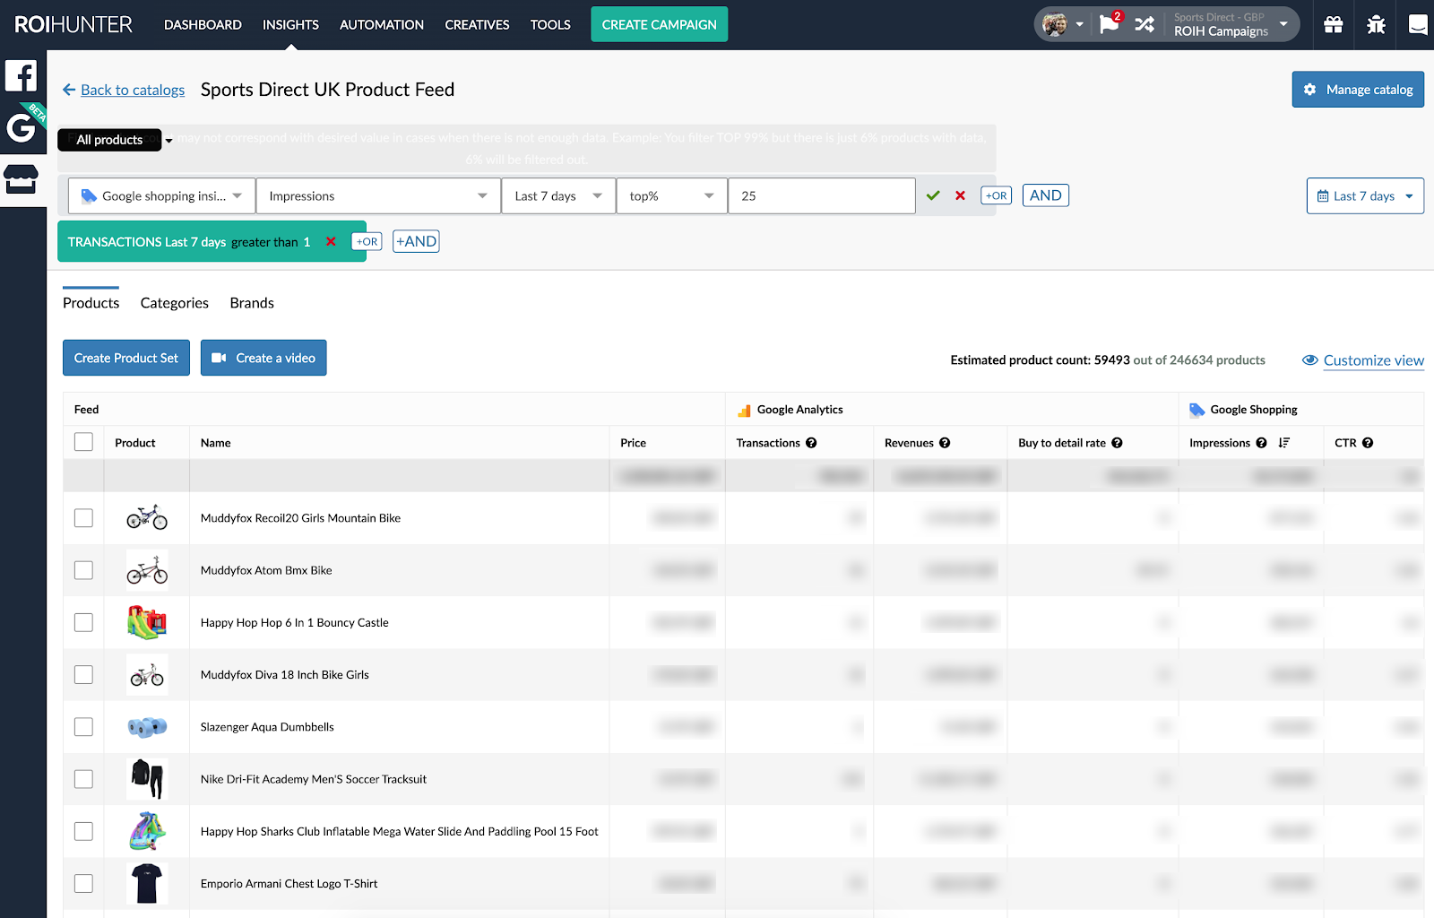Image resolution: width=1434 pixels, height=918 pixels.
Task: Expand the Impressions metric dropdown
Action: 377,196
